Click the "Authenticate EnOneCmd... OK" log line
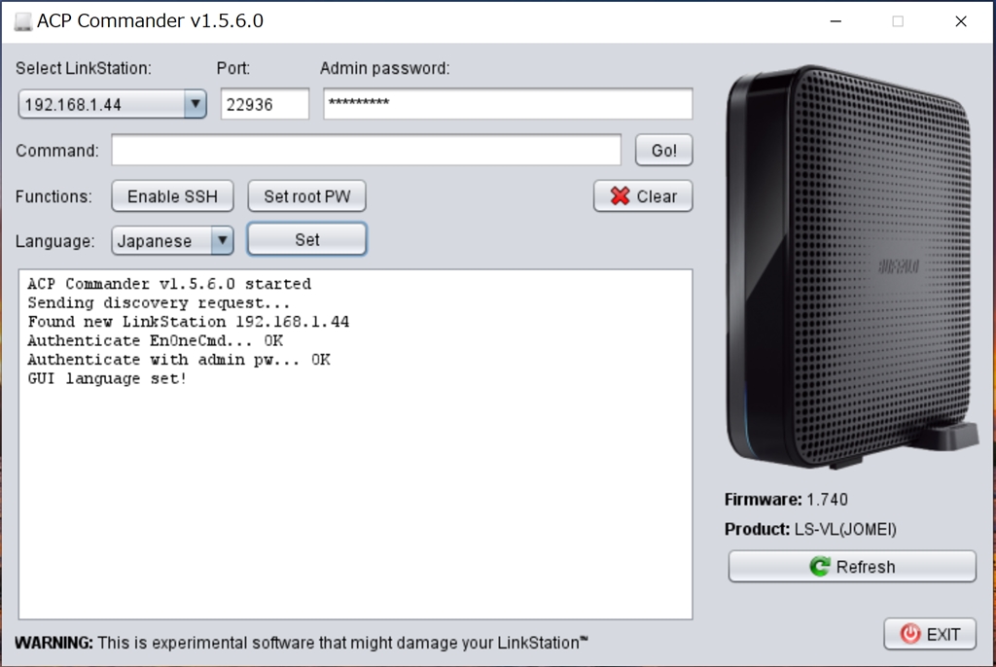 pyautogui.click(x=155, y=340)
